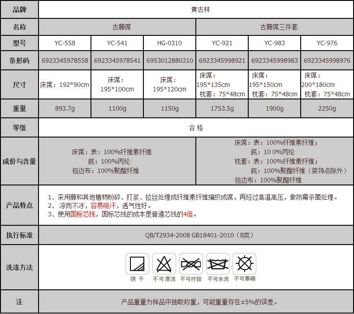This screenshot has width=354, height=314.
Task: Select model number YC-983
Action: click(275, 43)
